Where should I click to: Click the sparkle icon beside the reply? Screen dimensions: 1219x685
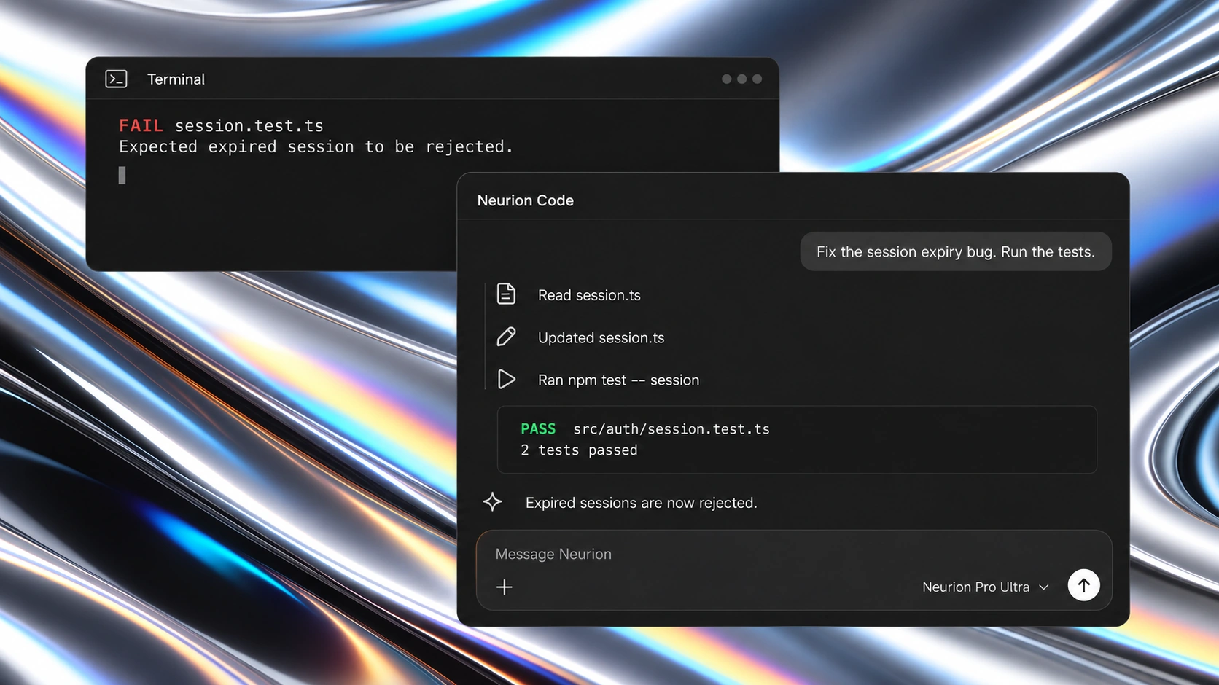[x=493, y=502]
